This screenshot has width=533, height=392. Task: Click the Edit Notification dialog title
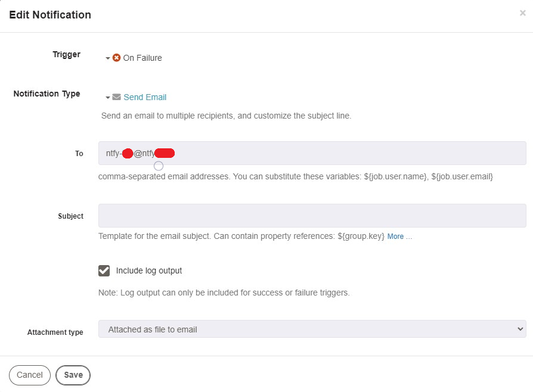pyautogui.click(x=50, y=15)
